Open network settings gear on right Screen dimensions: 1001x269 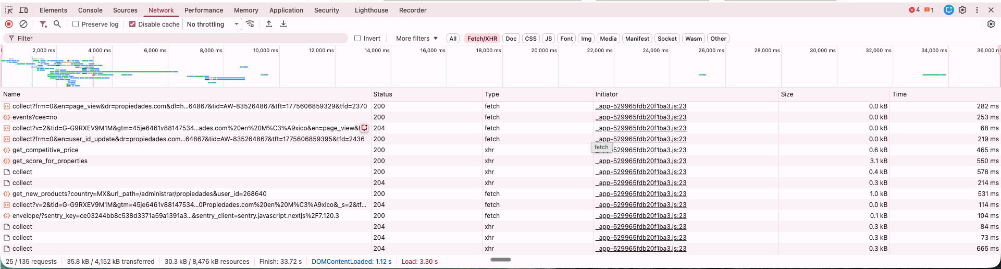pos(991,24)
